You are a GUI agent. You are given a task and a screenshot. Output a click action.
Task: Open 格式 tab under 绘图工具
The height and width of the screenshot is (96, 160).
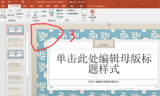72,6
